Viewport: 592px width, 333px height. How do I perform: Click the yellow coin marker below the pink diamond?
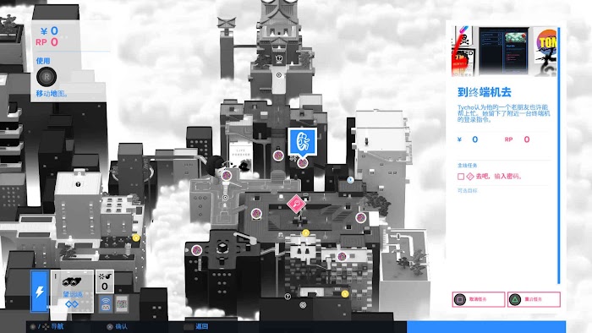click(x=306, y=232)
